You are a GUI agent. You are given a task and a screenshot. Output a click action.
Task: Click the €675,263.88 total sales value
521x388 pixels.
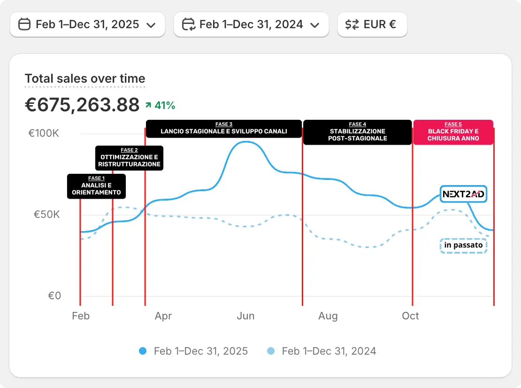pyautogui.click(x=82, y=105)
